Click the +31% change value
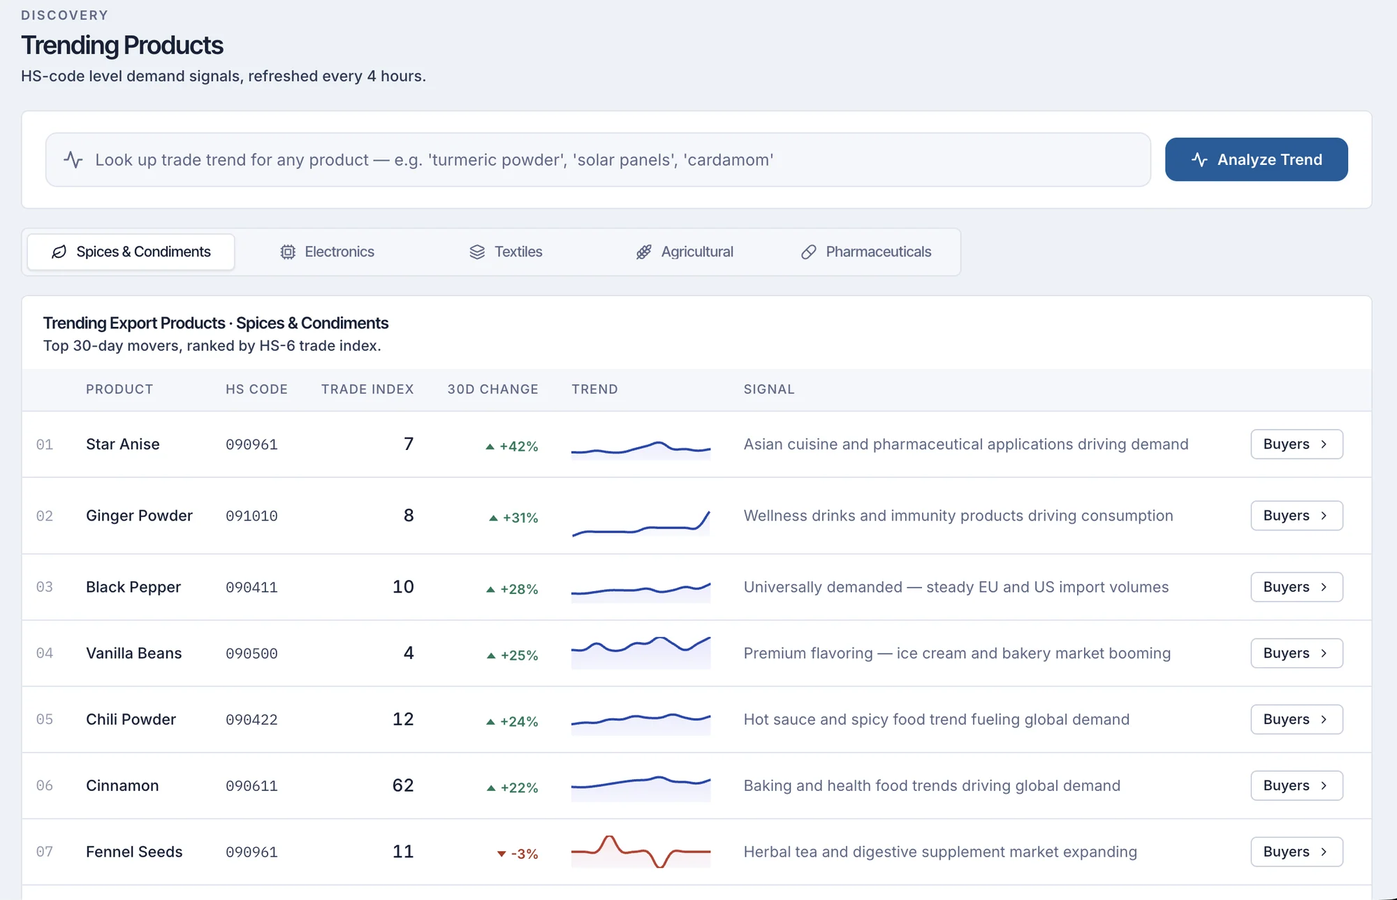 point(513,518)
